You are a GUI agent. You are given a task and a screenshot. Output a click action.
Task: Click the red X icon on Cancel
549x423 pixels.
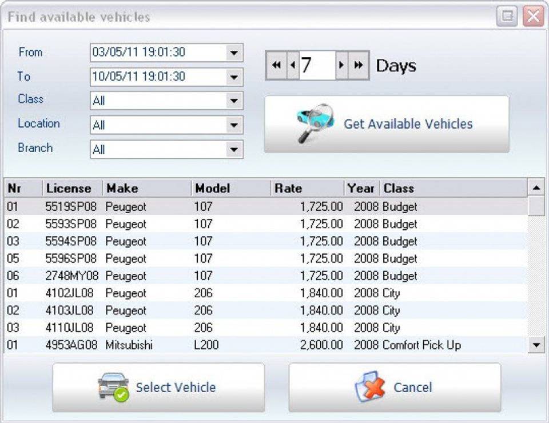point(370,387)
